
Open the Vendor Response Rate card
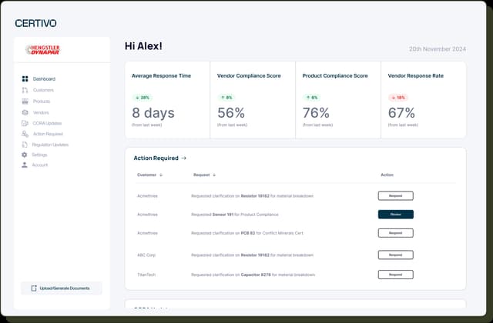[x=423, y=100]
